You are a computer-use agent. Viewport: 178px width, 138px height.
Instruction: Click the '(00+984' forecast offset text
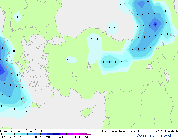pos(169,131)
